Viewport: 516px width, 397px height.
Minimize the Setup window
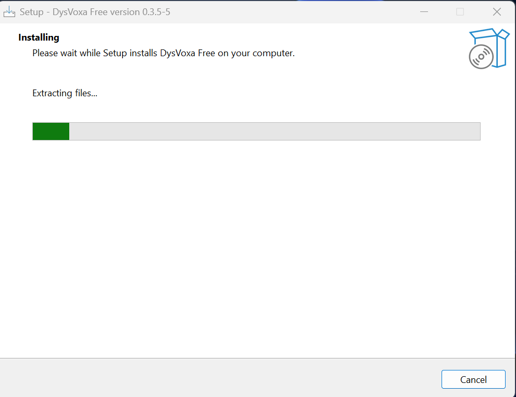[x=424, y=12]
